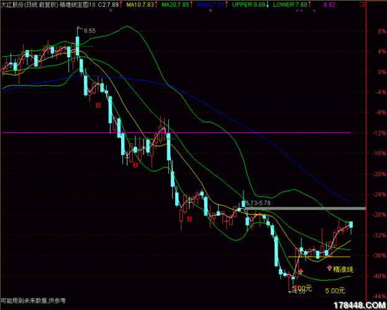Click the red up arrow after MA20:7.85
The height and width of the screenshot is (310, 387).
click(193, 4)
